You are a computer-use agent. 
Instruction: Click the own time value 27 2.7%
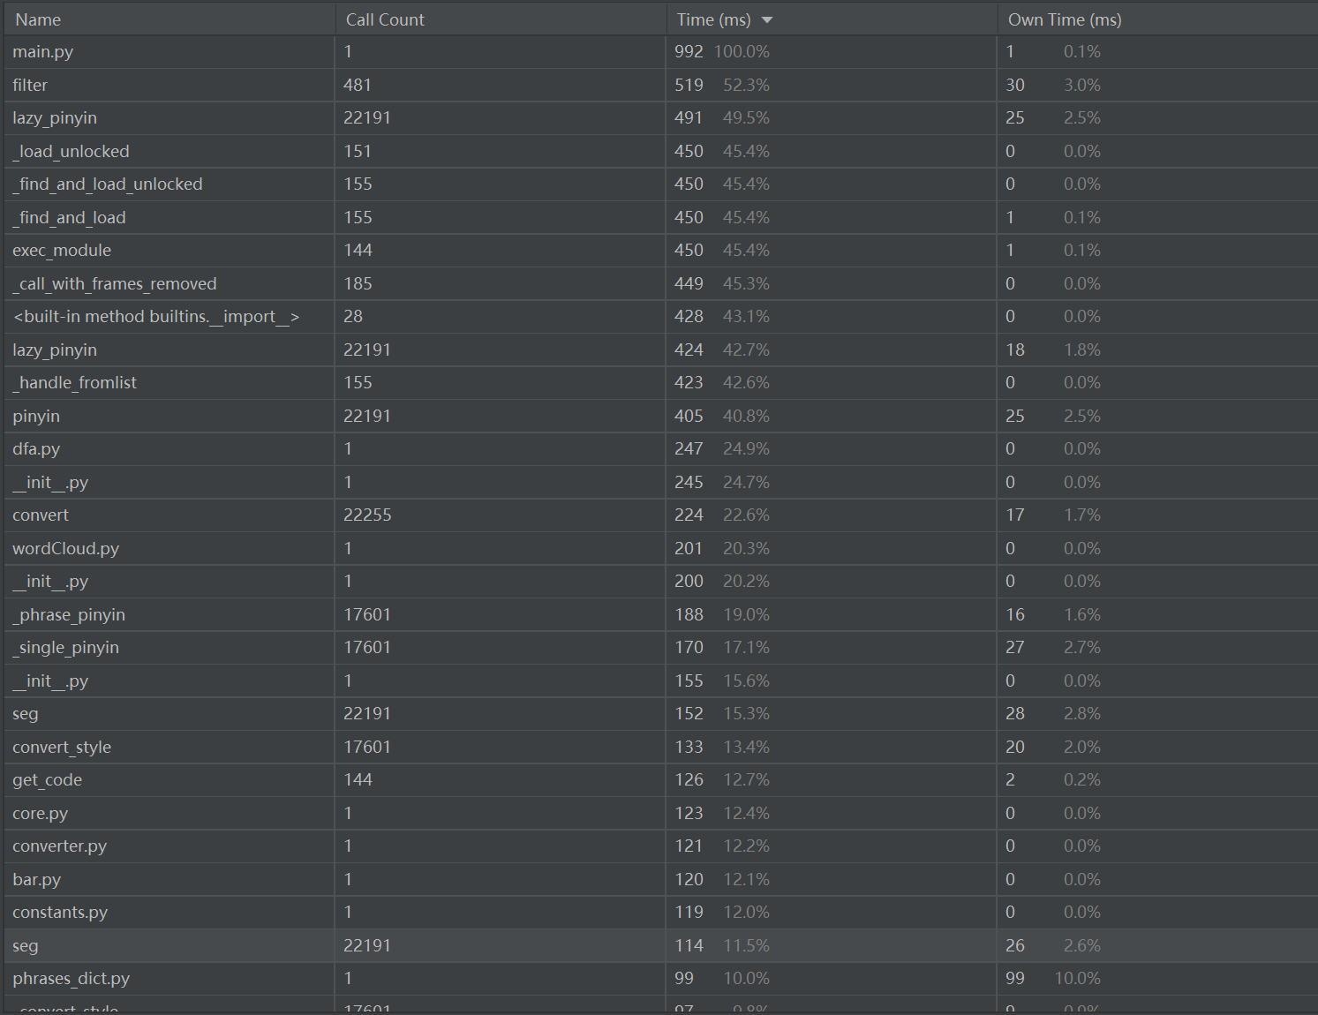(x=1053, y=648)
